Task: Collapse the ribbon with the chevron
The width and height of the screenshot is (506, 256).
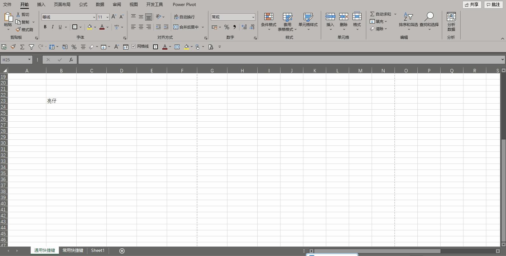Action: tap(503, 38)
